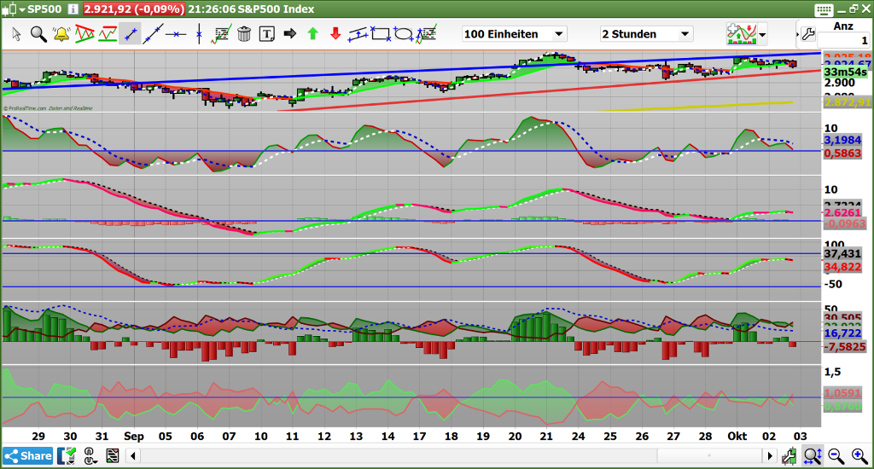Image resolution: width=874 pixels, height=469 pixels.
Task: Place a red down arrow marker
Action: pyautogui.click(x=335, y=34)
